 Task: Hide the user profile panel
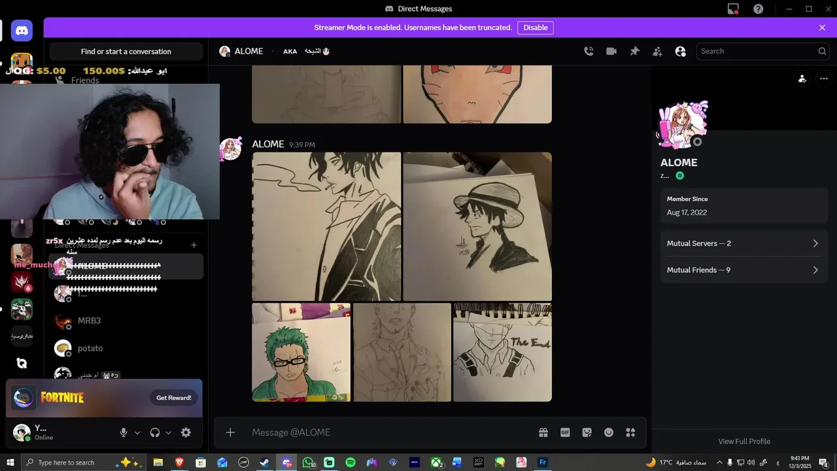[680, 51]
